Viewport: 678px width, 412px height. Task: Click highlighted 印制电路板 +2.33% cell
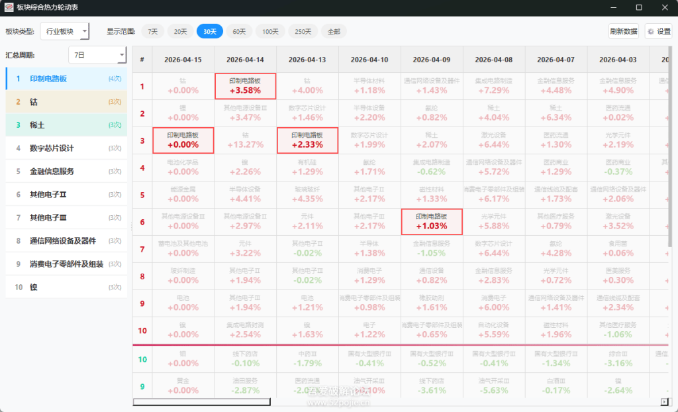(x=307, y=140)
